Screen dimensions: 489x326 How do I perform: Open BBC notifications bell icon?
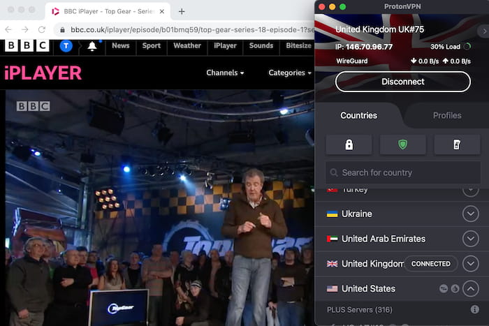click(x=92, y=47)
